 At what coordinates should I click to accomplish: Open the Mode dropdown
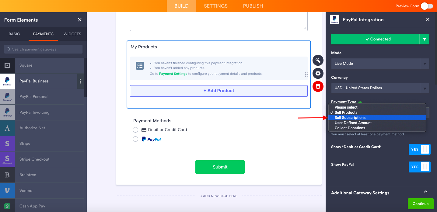click(x=380, y=64)
